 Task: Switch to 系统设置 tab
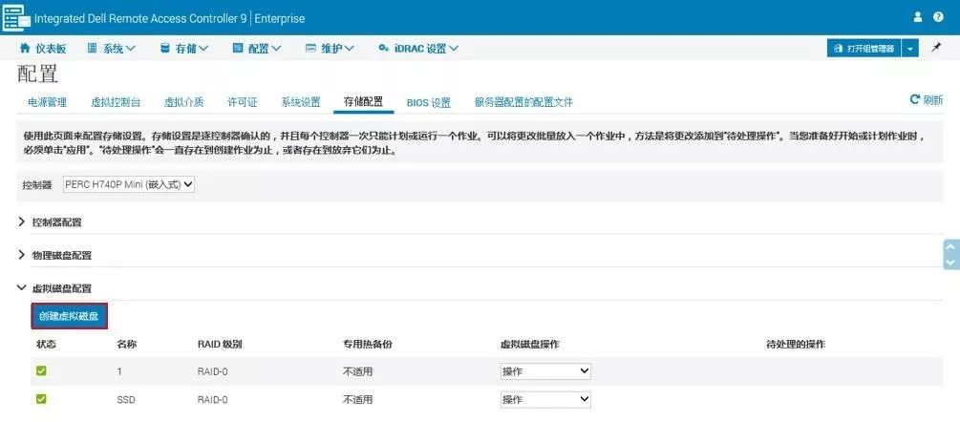click(301, 102)
